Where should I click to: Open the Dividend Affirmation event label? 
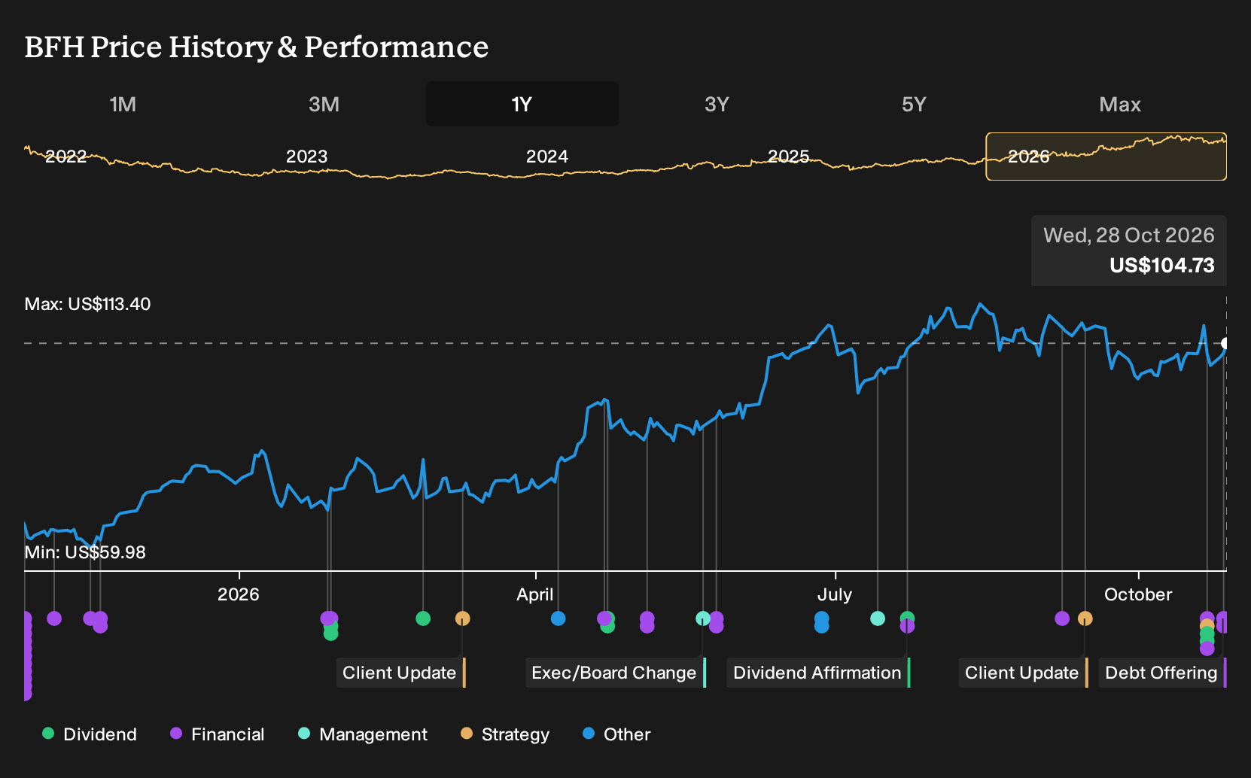point(819,673)
